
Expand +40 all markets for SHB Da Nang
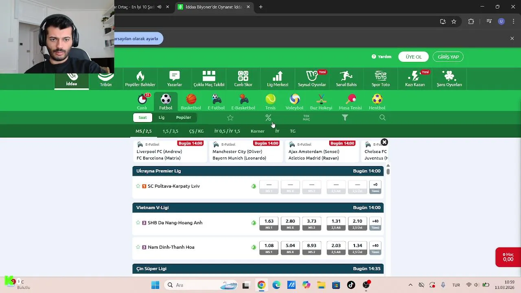pos(375,223)
